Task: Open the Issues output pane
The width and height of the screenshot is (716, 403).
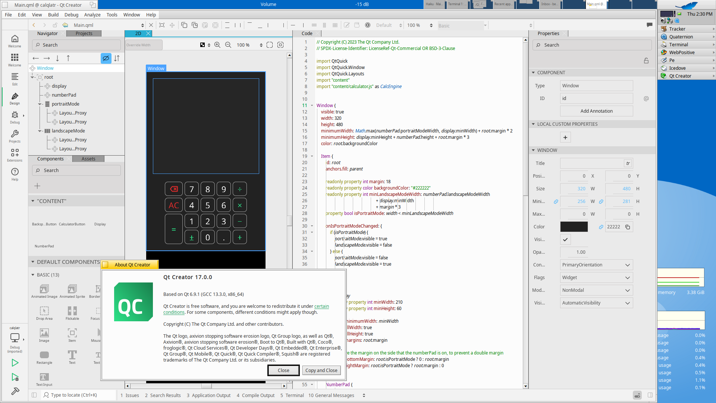Action: (129, 395)
